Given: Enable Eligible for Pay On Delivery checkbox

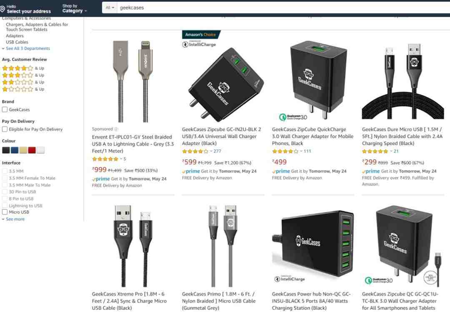Looking at the screenshot, I should pyautogui.click(x=5, y=129).
